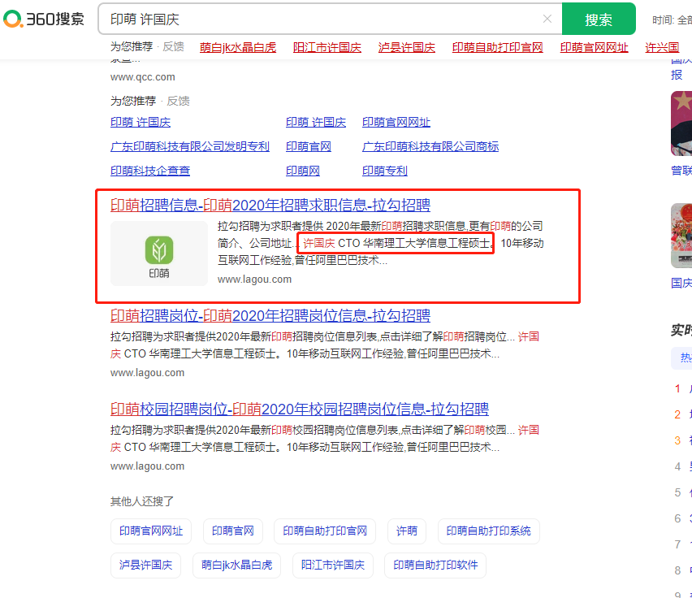
Task: Click the 反馈 link beside 为您推荐
Action: (178, 101)
